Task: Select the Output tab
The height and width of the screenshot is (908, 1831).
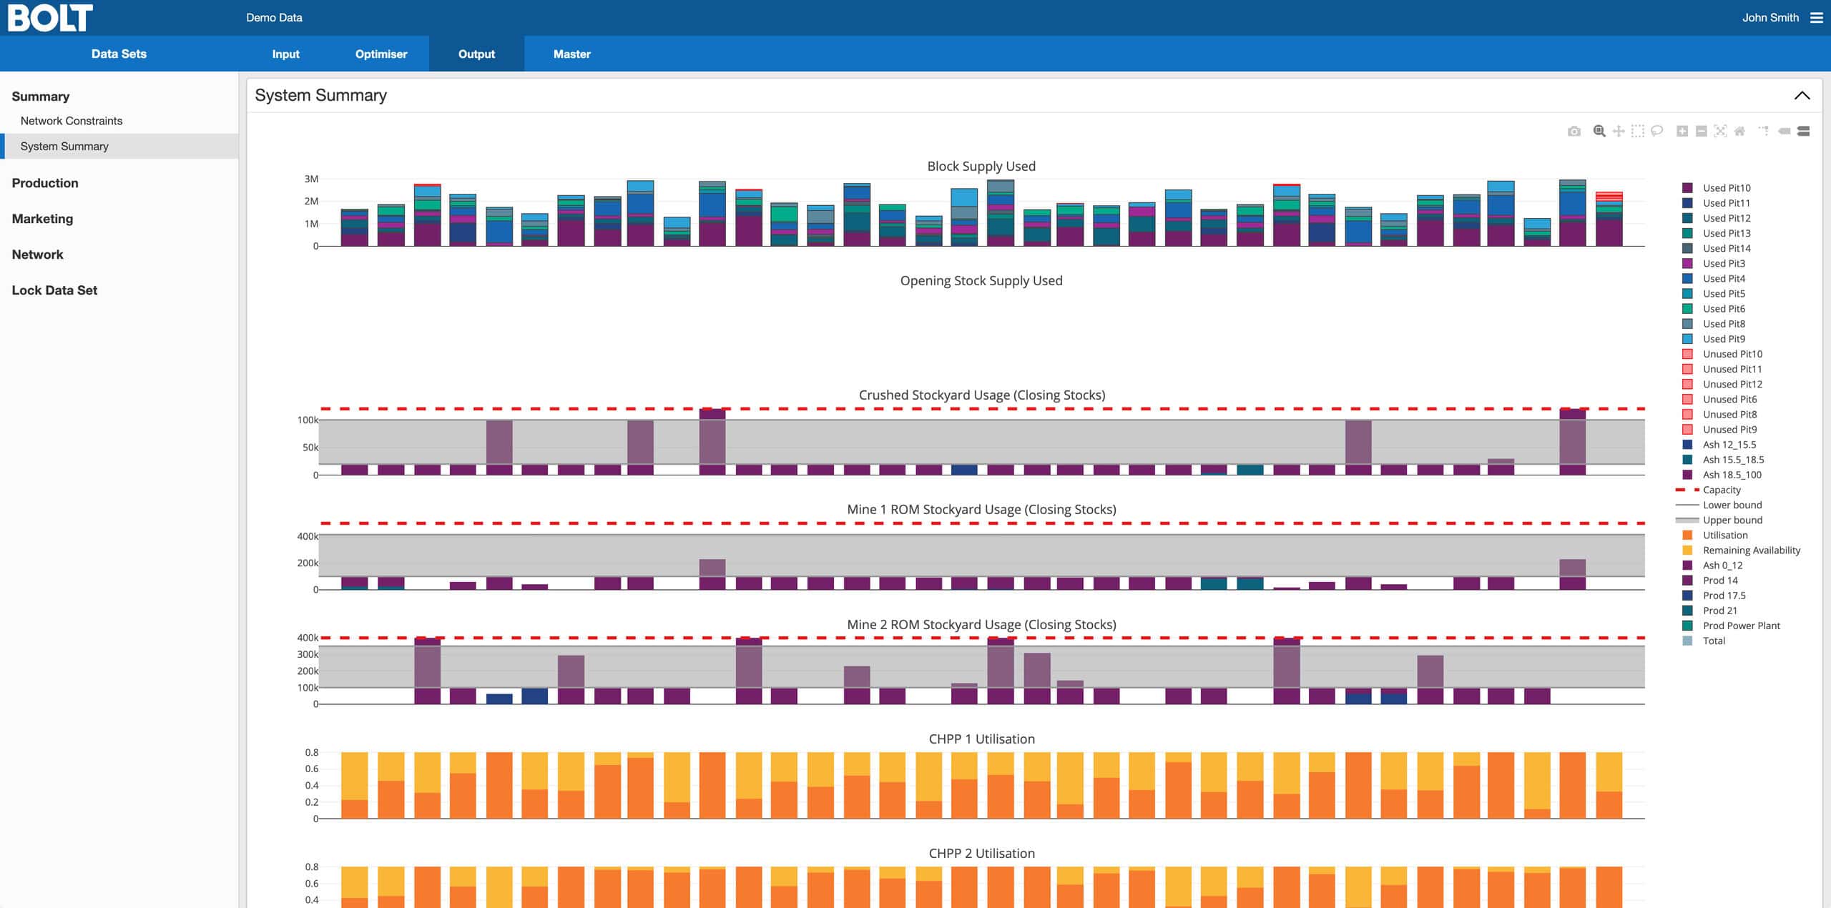Action: (x=476, y=54)
